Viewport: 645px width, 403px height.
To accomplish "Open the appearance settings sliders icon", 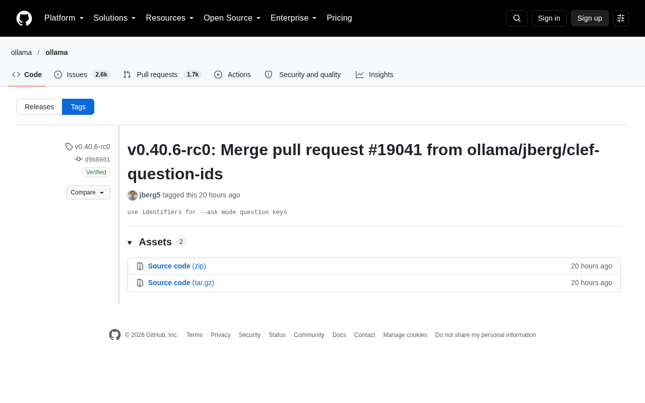I will 621,18.
